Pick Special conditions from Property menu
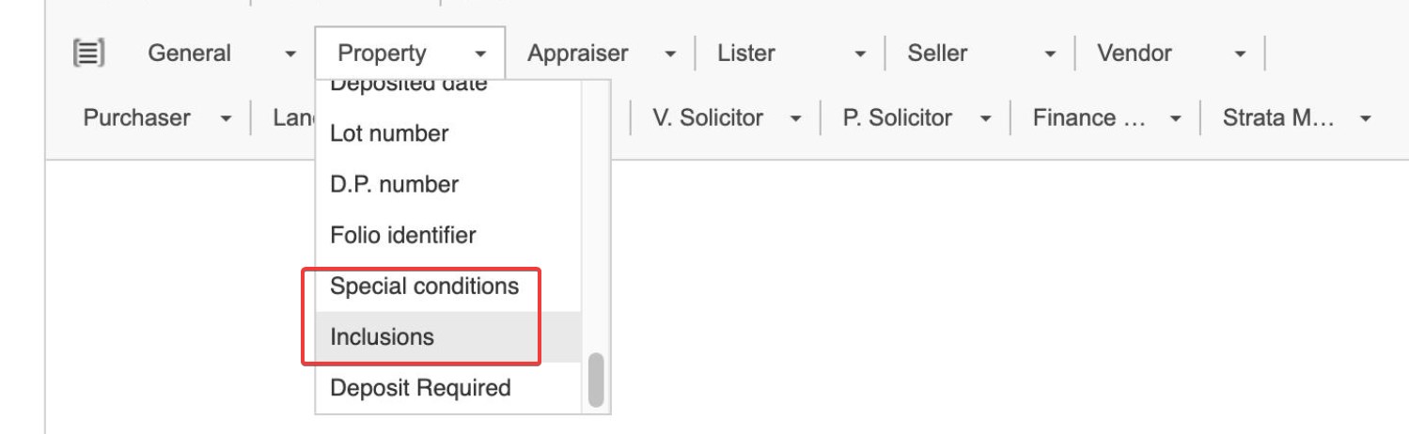This screenshot has height=434, width=1409. pos(424,286)
